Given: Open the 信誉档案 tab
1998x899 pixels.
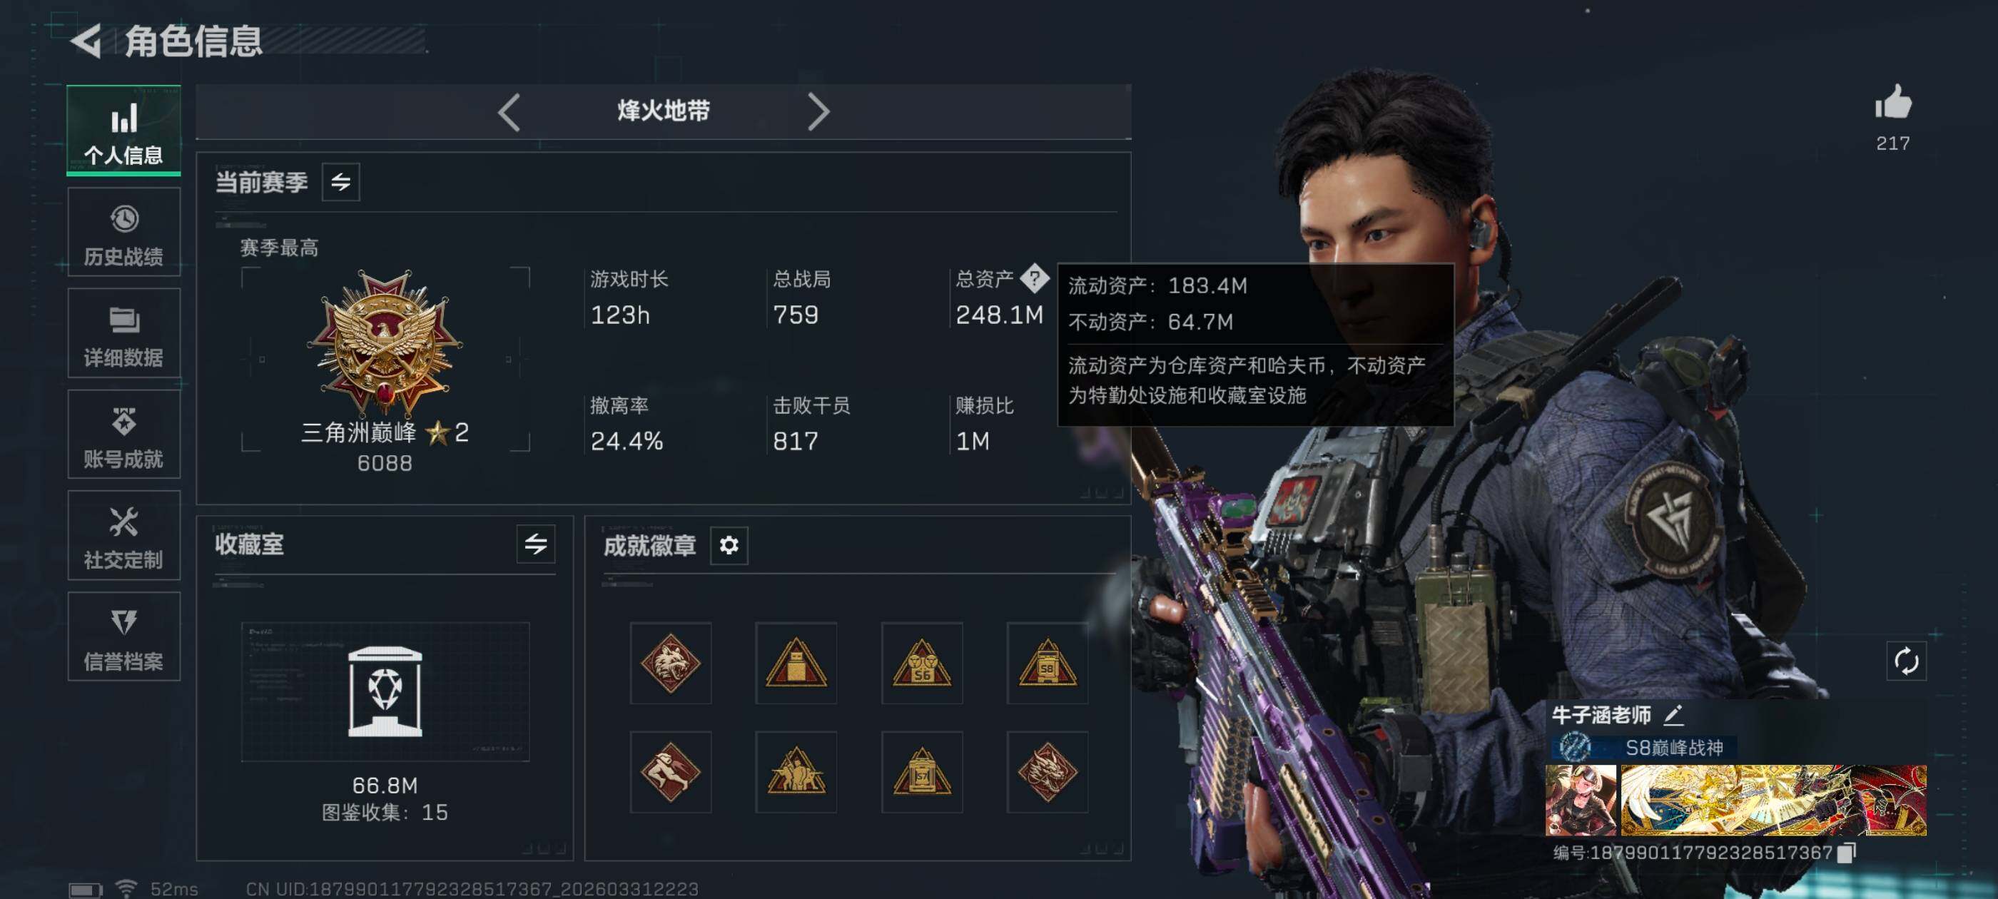Looking at the screenshot, I should pyautogui.click(x=124, y=637).
